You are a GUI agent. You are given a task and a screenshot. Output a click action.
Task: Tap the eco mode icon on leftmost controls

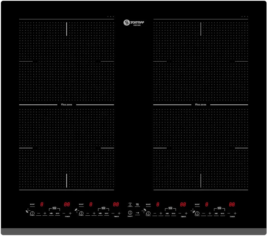point(55,208)
